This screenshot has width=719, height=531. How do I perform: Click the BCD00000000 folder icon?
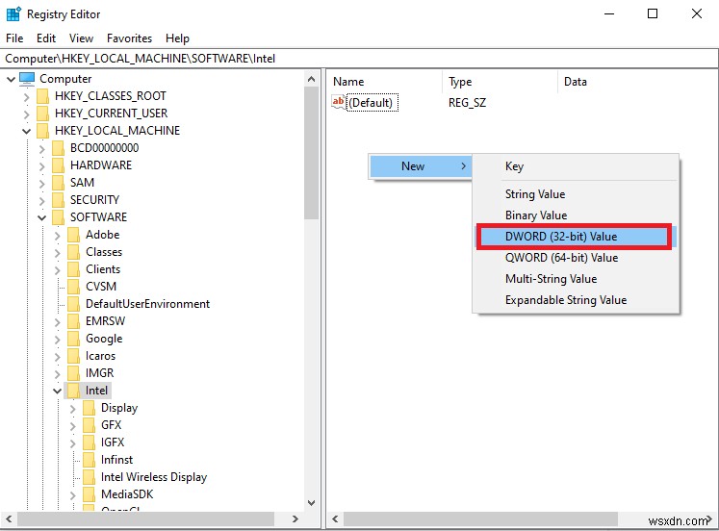point(59,148)
